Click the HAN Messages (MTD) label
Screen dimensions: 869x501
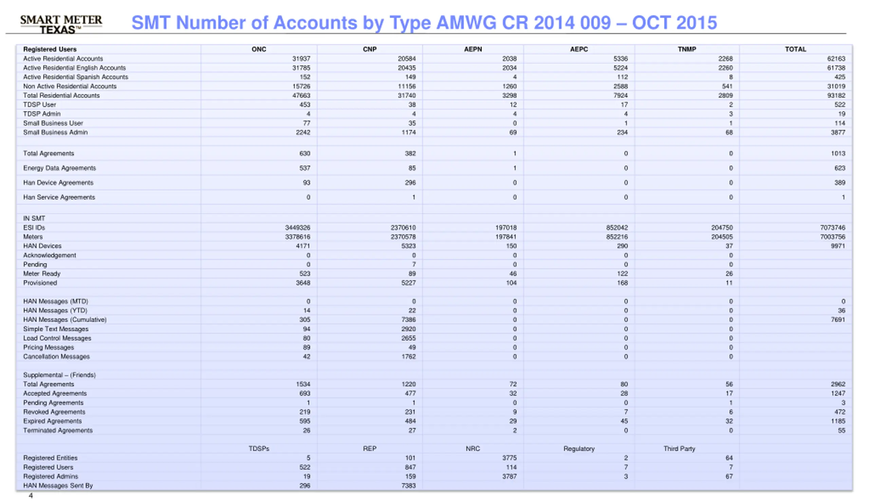point(55,301)
